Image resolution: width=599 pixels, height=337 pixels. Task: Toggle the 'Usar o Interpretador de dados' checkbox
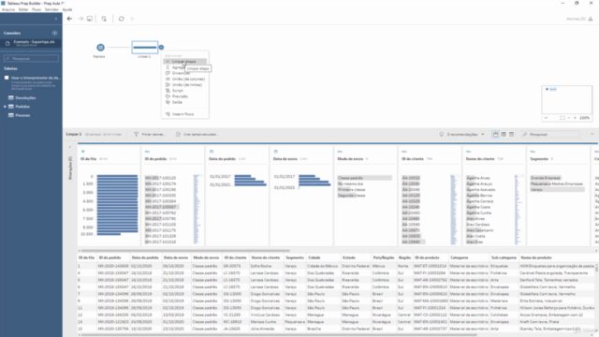click(7, 78)
